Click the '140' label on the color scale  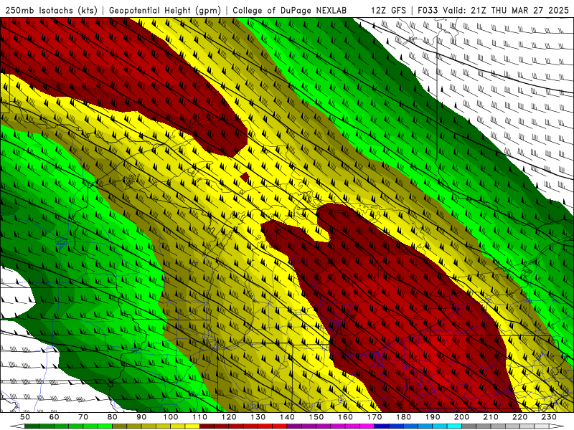287,417
